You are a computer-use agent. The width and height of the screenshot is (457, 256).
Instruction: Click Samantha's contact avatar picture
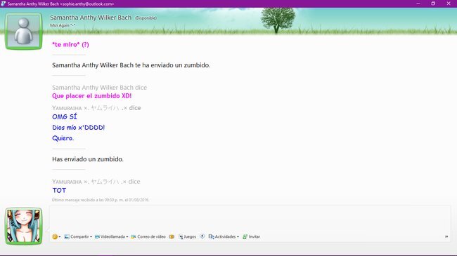click(24, 31)
